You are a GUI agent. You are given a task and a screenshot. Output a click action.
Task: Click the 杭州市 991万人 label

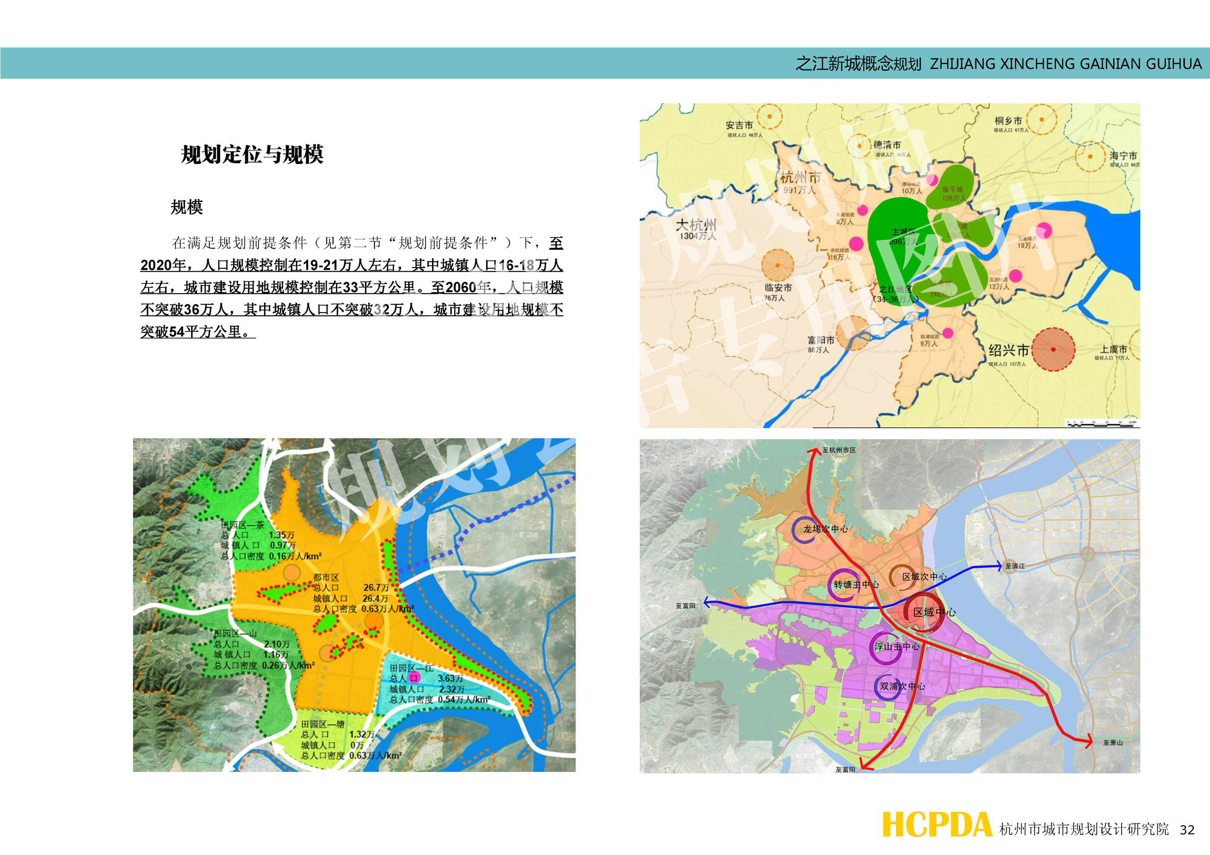[x=801, y=182]
